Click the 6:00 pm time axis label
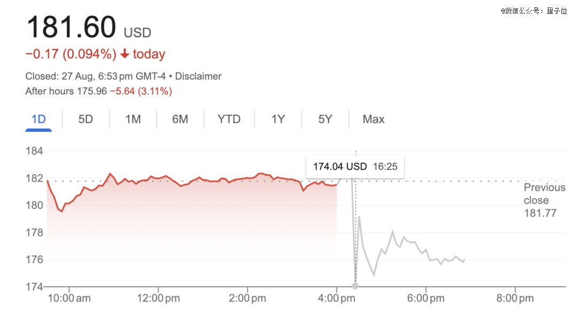 (x=424, y=298)
